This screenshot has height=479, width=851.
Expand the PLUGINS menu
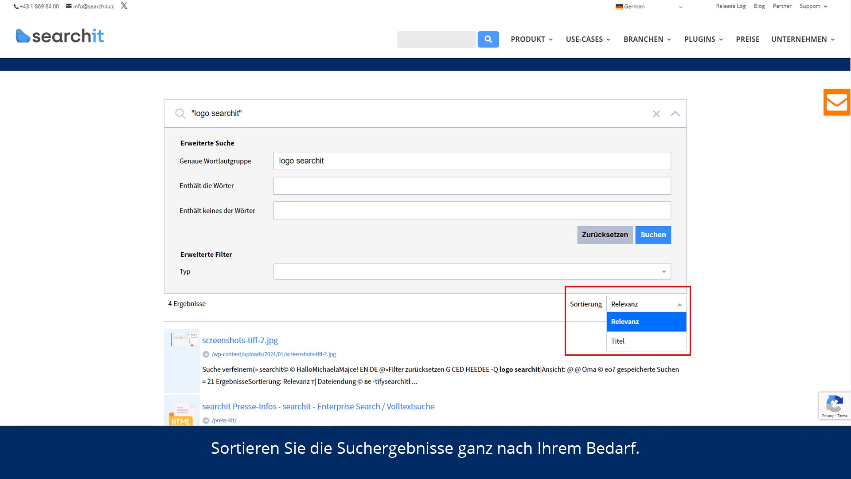[703, 39]
